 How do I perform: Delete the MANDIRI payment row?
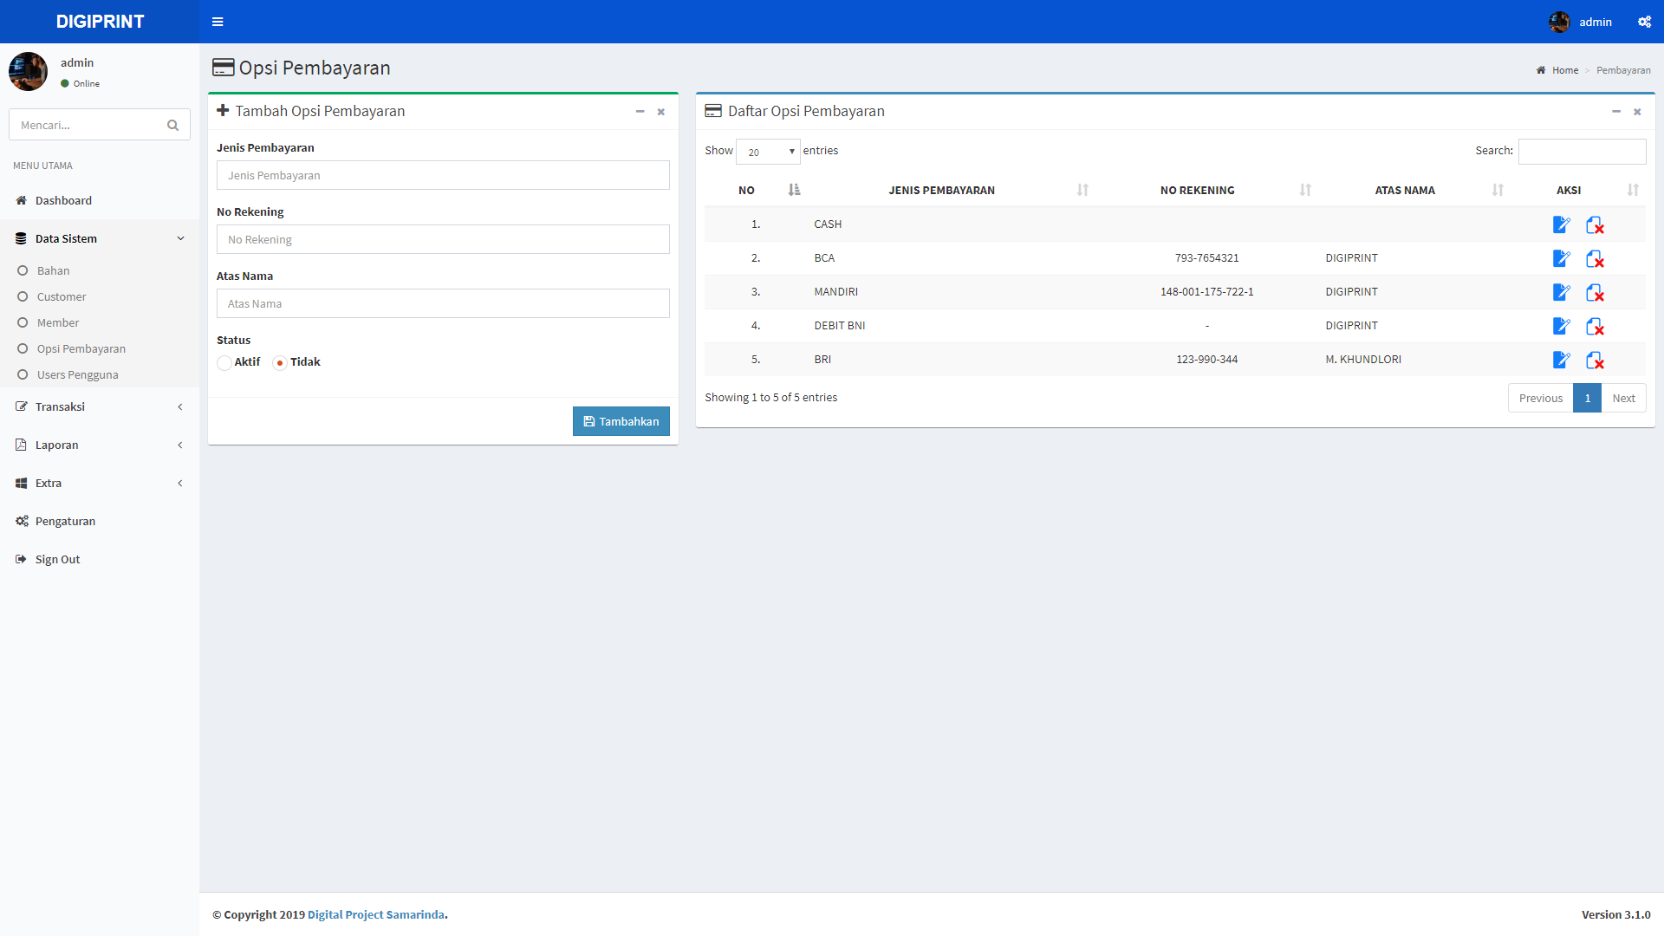coord(1595,292)
